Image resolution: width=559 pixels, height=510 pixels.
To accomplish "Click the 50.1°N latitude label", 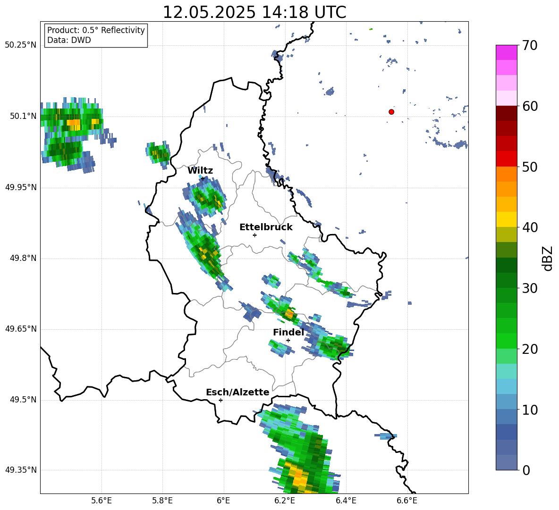I will 24,116.
